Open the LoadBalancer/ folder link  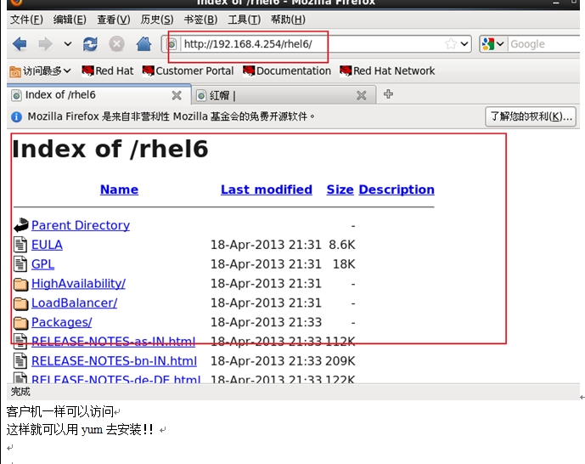tap(74, 303)
